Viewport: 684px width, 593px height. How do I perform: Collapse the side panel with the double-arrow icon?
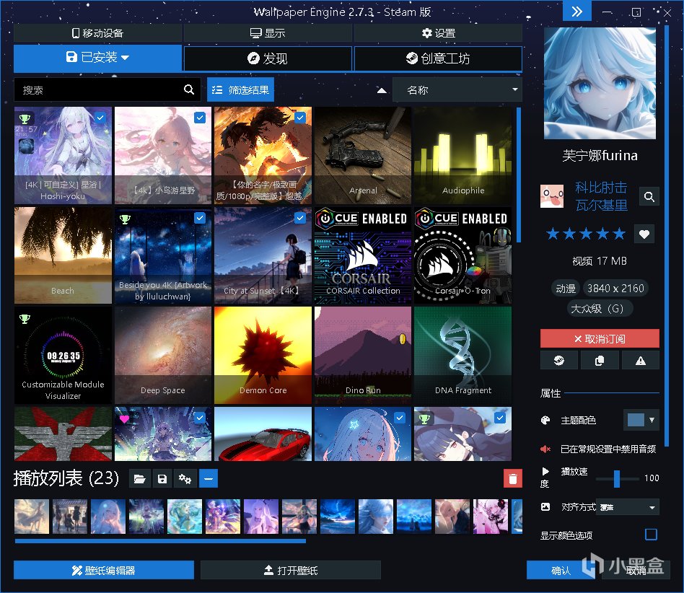coord(576,11)
